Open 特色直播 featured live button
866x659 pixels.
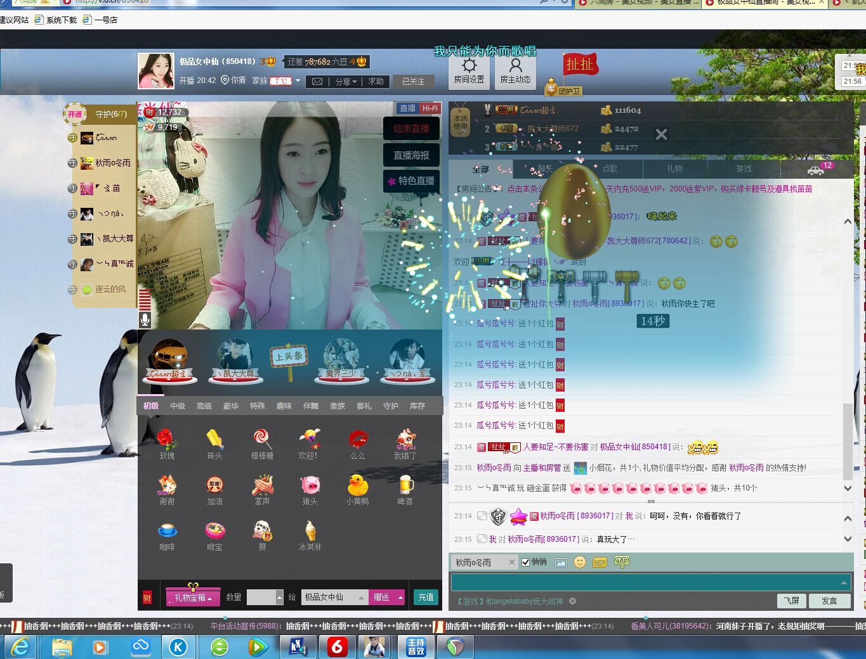pyautogui.click(x=412, y=181)
